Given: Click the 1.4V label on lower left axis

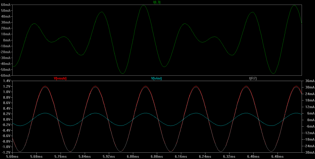Looking at the screenshot, I should coord(6,81).
